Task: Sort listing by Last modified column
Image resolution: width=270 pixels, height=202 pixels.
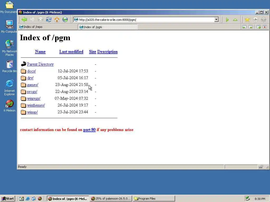Action: click(71, 52)
